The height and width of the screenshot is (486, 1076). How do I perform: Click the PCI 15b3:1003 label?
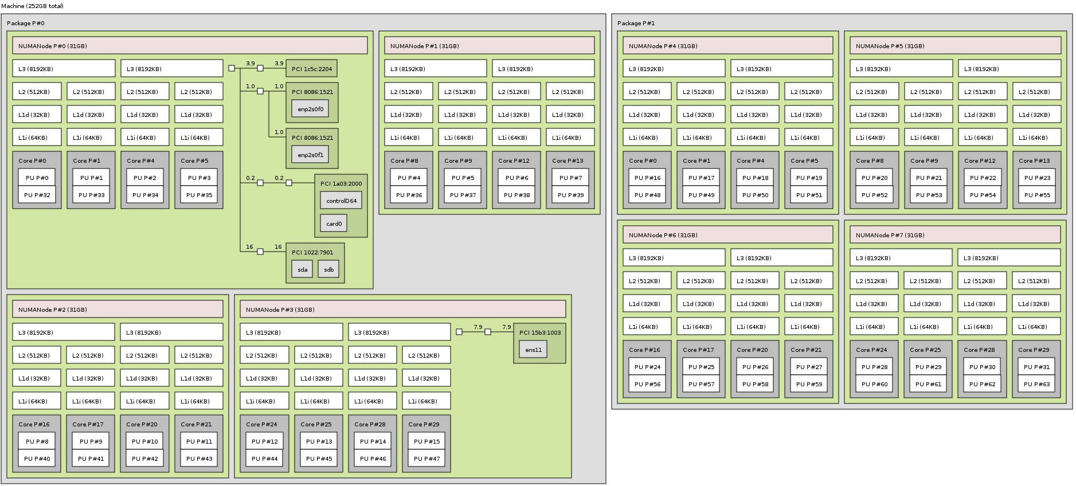[540, 332]
